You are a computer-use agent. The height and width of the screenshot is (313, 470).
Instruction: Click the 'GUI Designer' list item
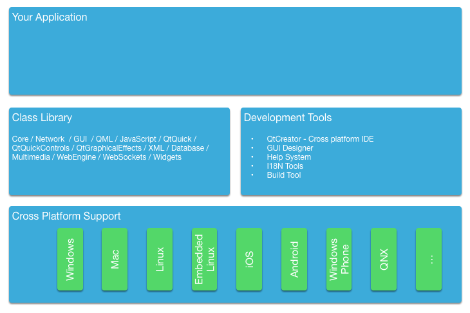pyautogui.click(x=290, y=148)
